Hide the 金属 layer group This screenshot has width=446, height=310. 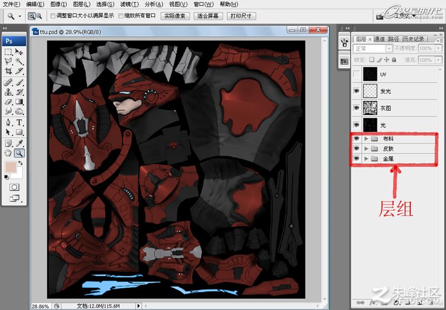coord(356,158)
